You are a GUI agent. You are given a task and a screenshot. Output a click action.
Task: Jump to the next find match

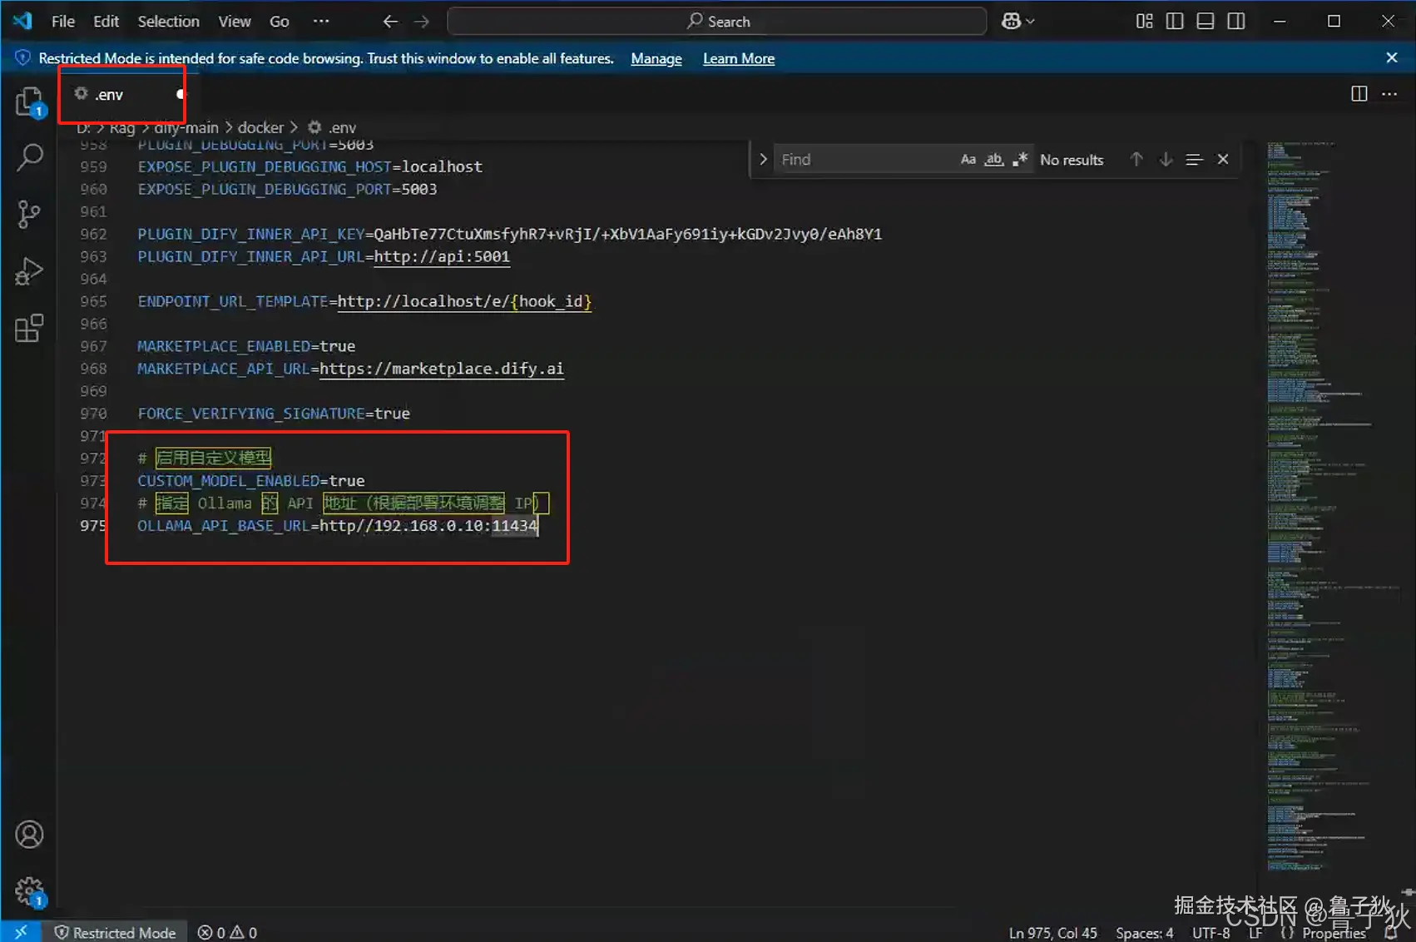click(x=1166, y=159)
